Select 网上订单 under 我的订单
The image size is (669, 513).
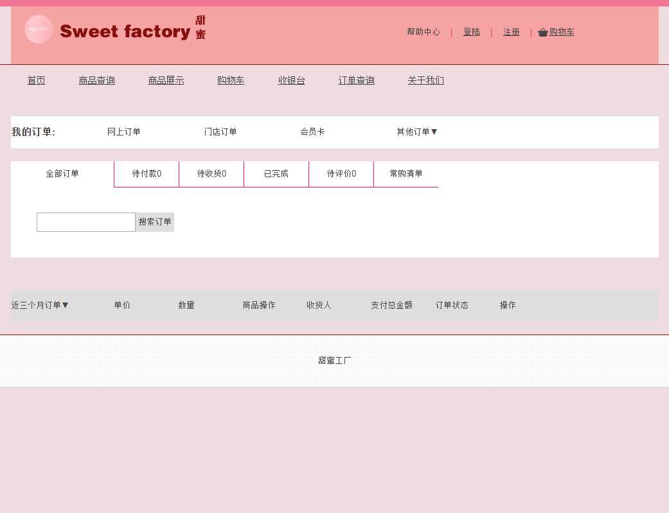[123, 132]
